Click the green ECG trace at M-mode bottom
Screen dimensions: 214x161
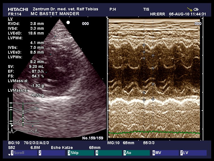pyautogui.click(x=154, y=132)
